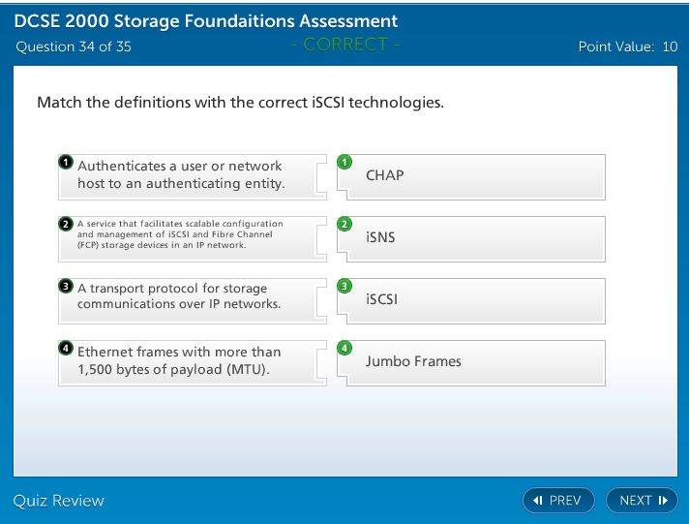Click the green number 3 answer badge
This screenshot has height=524, width=689.
pos(344,286)
